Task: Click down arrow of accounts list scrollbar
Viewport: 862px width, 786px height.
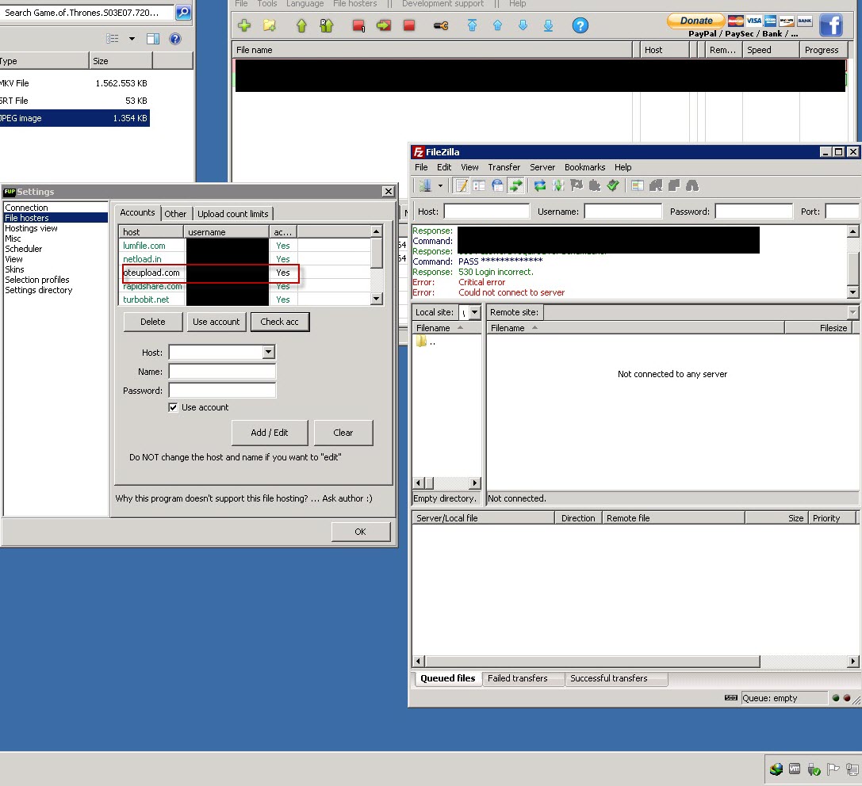Action: [376, 299]
